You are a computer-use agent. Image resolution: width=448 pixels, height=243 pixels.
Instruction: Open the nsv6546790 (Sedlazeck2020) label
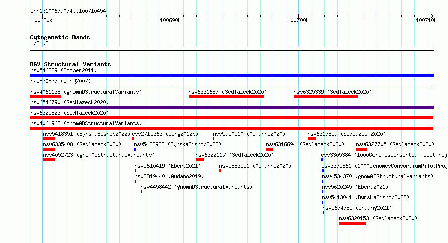69,102
